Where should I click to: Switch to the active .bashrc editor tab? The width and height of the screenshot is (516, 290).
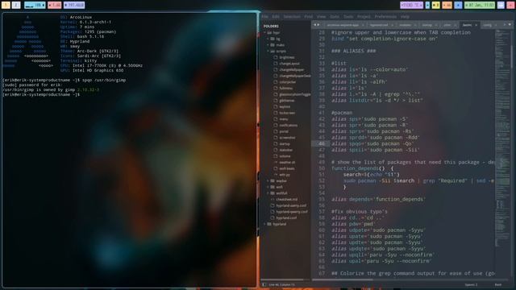[467, 25]
